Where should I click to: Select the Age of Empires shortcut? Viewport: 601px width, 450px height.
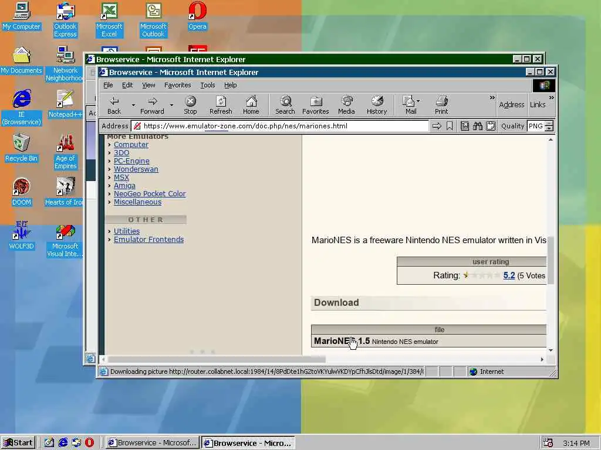(x=65, y=152)
